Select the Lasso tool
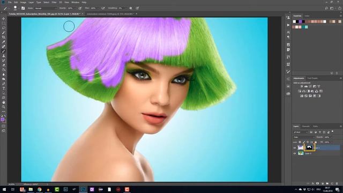343x193 pixels. click(x=4, y=28)
